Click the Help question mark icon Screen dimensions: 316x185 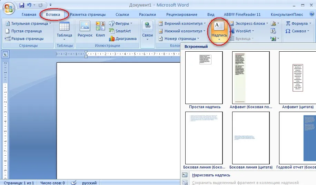pos(312,14)
